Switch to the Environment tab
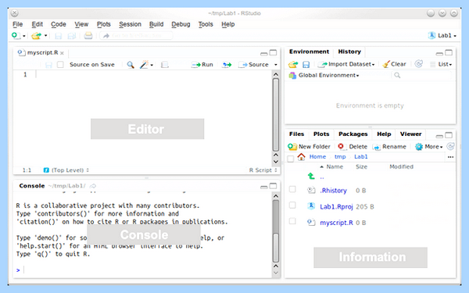Viewport: 469px width, 293px height. pos(309,52)
